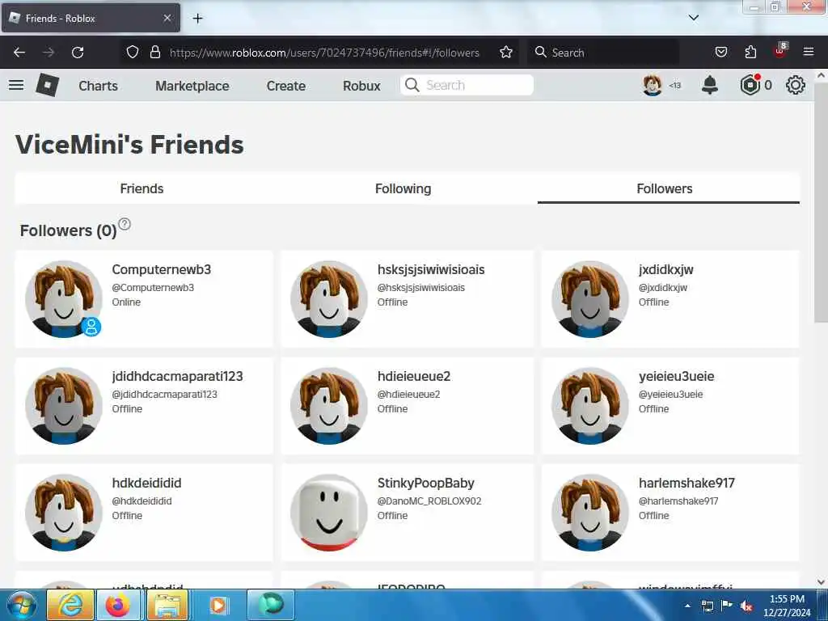Open hsksjsjsiwiwisioais profile link

(430, 269)
